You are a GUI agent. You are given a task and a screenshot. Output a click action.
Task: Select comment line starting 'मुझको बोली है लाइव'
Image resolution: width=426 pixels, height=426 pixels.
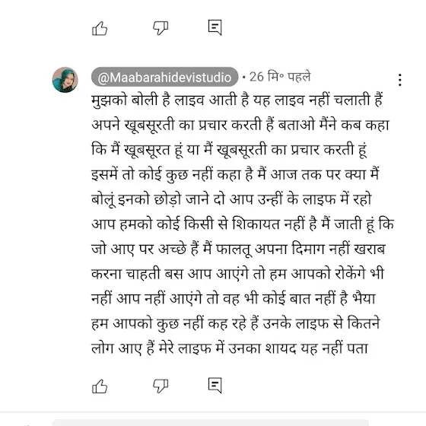(237, 100)
